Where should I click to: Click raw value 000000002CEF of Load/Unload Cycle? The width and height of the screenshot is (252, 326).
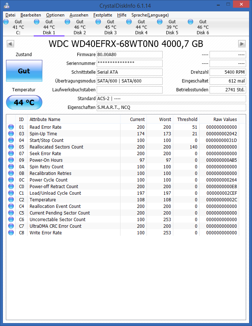pos(222,193)
